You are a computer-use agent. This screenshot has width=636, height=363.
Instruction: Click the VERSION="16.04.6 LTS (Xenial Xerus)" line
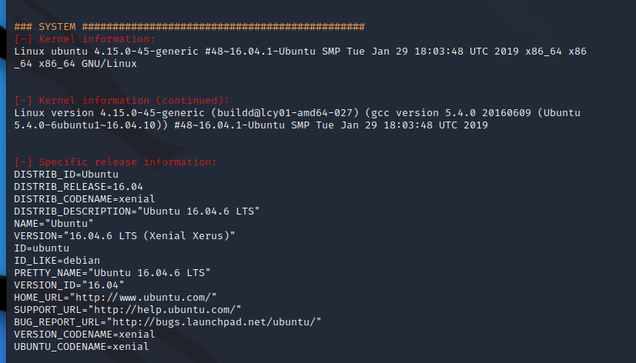point(125,236)
